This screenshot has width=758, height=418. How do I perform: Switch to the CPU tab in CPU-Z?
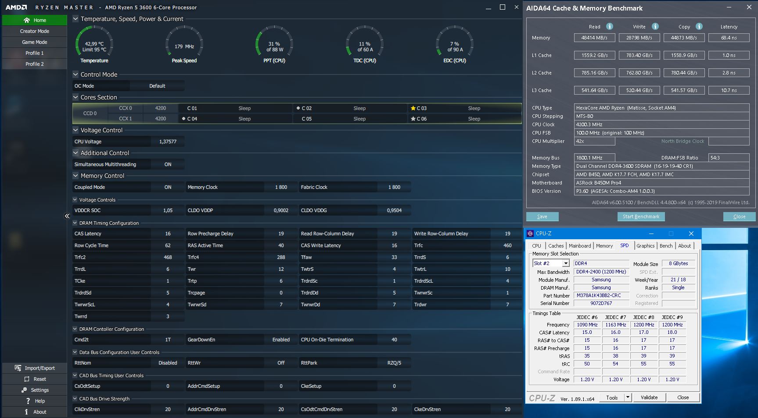coord(536,246)
